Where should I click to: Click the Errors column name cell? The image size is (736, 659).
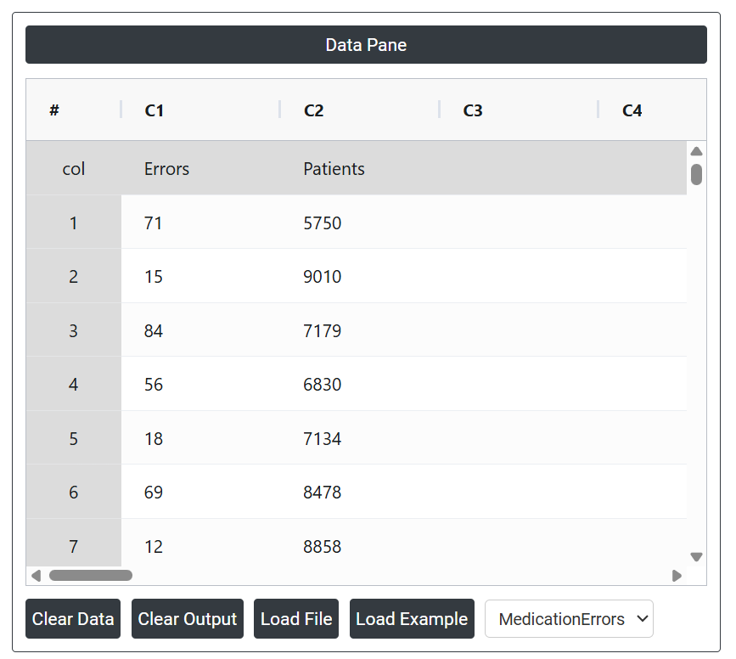(166, 169)
